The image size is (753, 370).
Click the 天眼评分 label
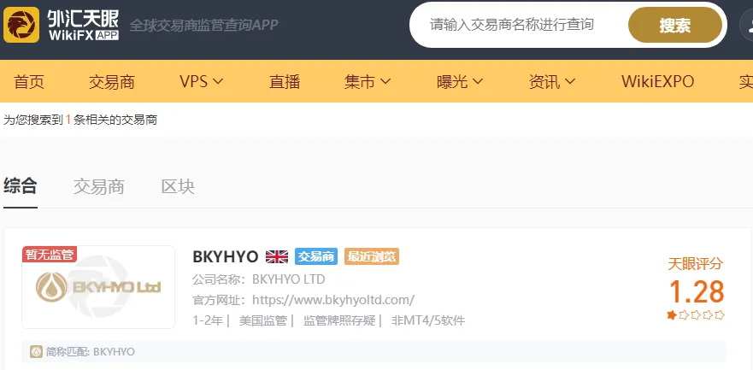pos(696,263)
